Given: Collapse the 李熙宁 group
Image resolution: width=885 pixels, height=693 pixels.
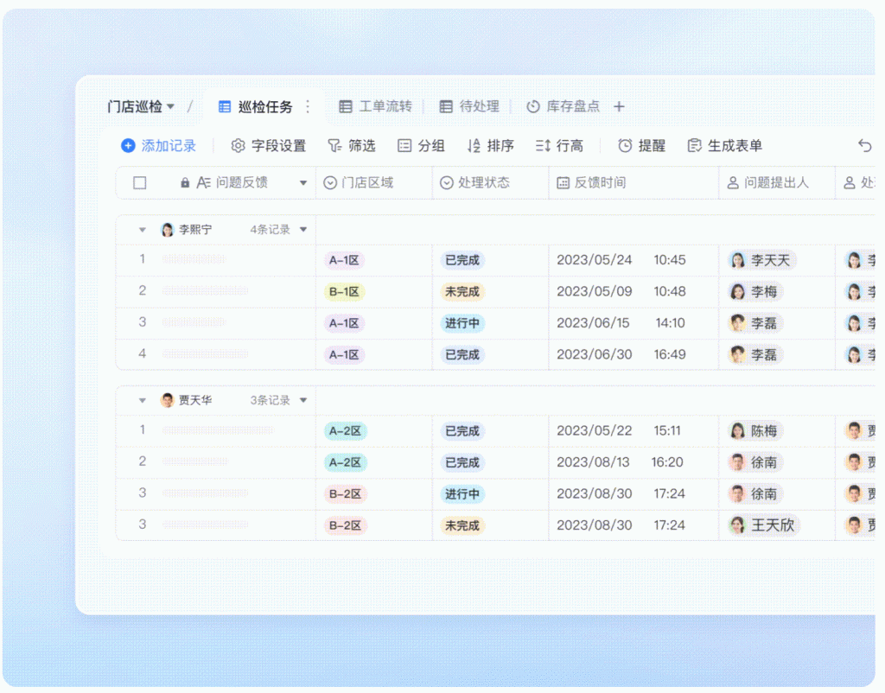Looking at the screenshot, I should [x=143, y=231].
